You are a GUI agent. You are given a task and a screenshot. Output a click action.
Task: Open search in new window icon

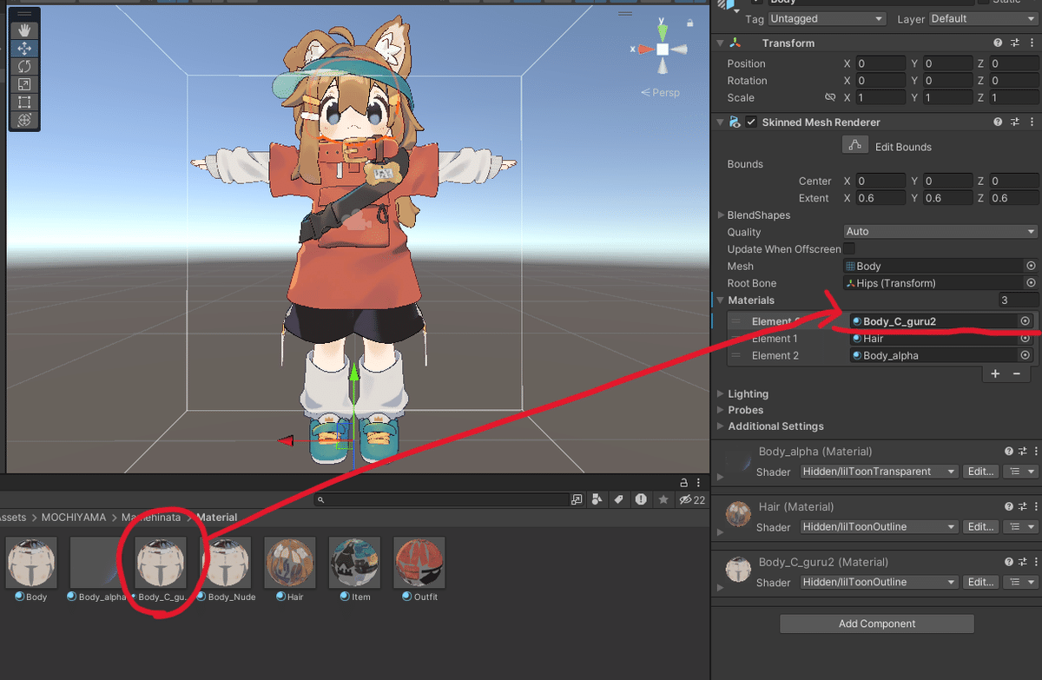577,499
